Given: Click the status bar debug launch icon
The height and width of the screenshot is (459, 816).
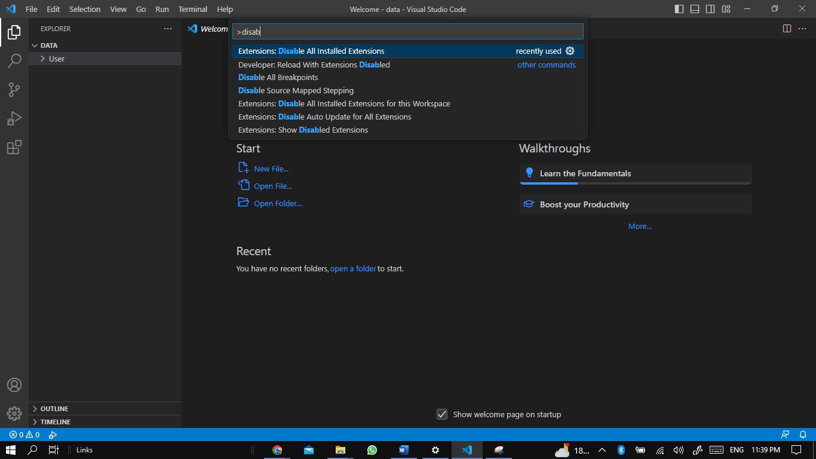Looking at the screenshot, I should pyautogui.click(x=53, y=434).
